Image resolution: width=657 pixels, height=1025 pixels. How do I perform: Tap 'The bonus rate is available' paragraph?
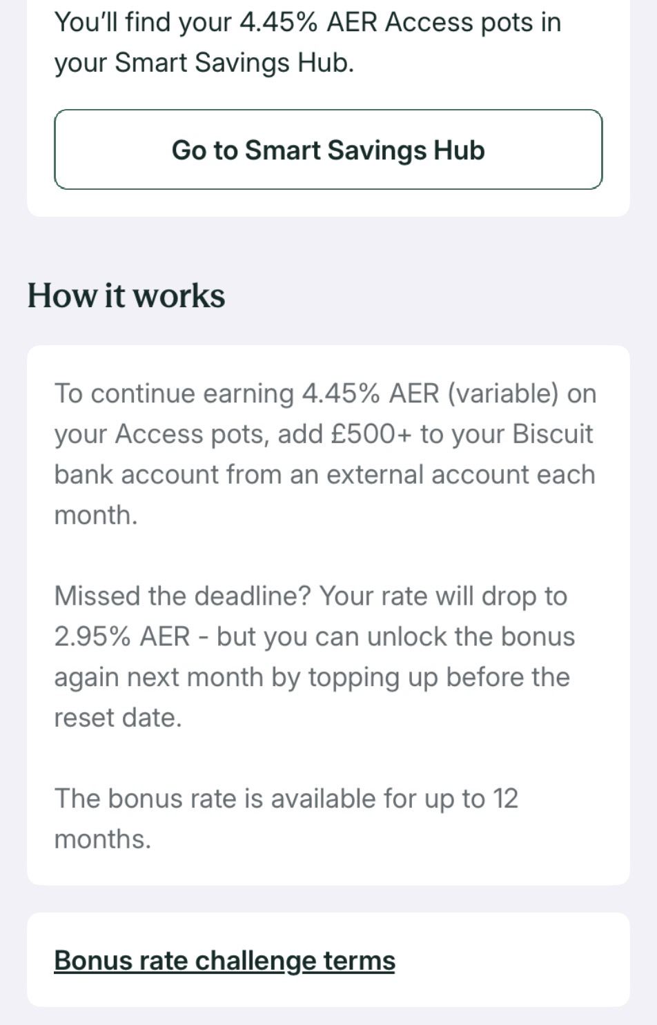pyautogui.click(x=286, y=818)
